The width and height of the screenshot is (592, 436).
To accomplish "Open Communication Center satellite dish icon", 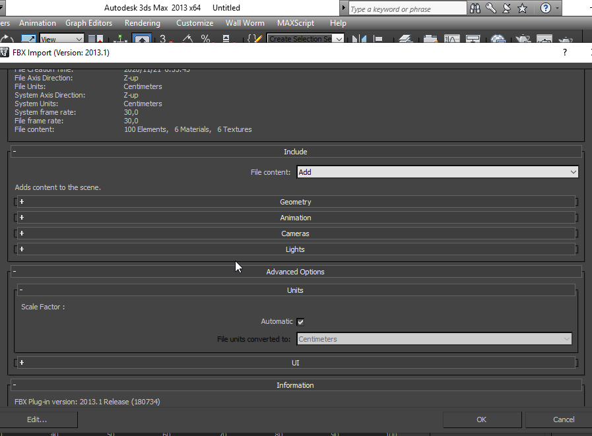I will tap(507, 8).
